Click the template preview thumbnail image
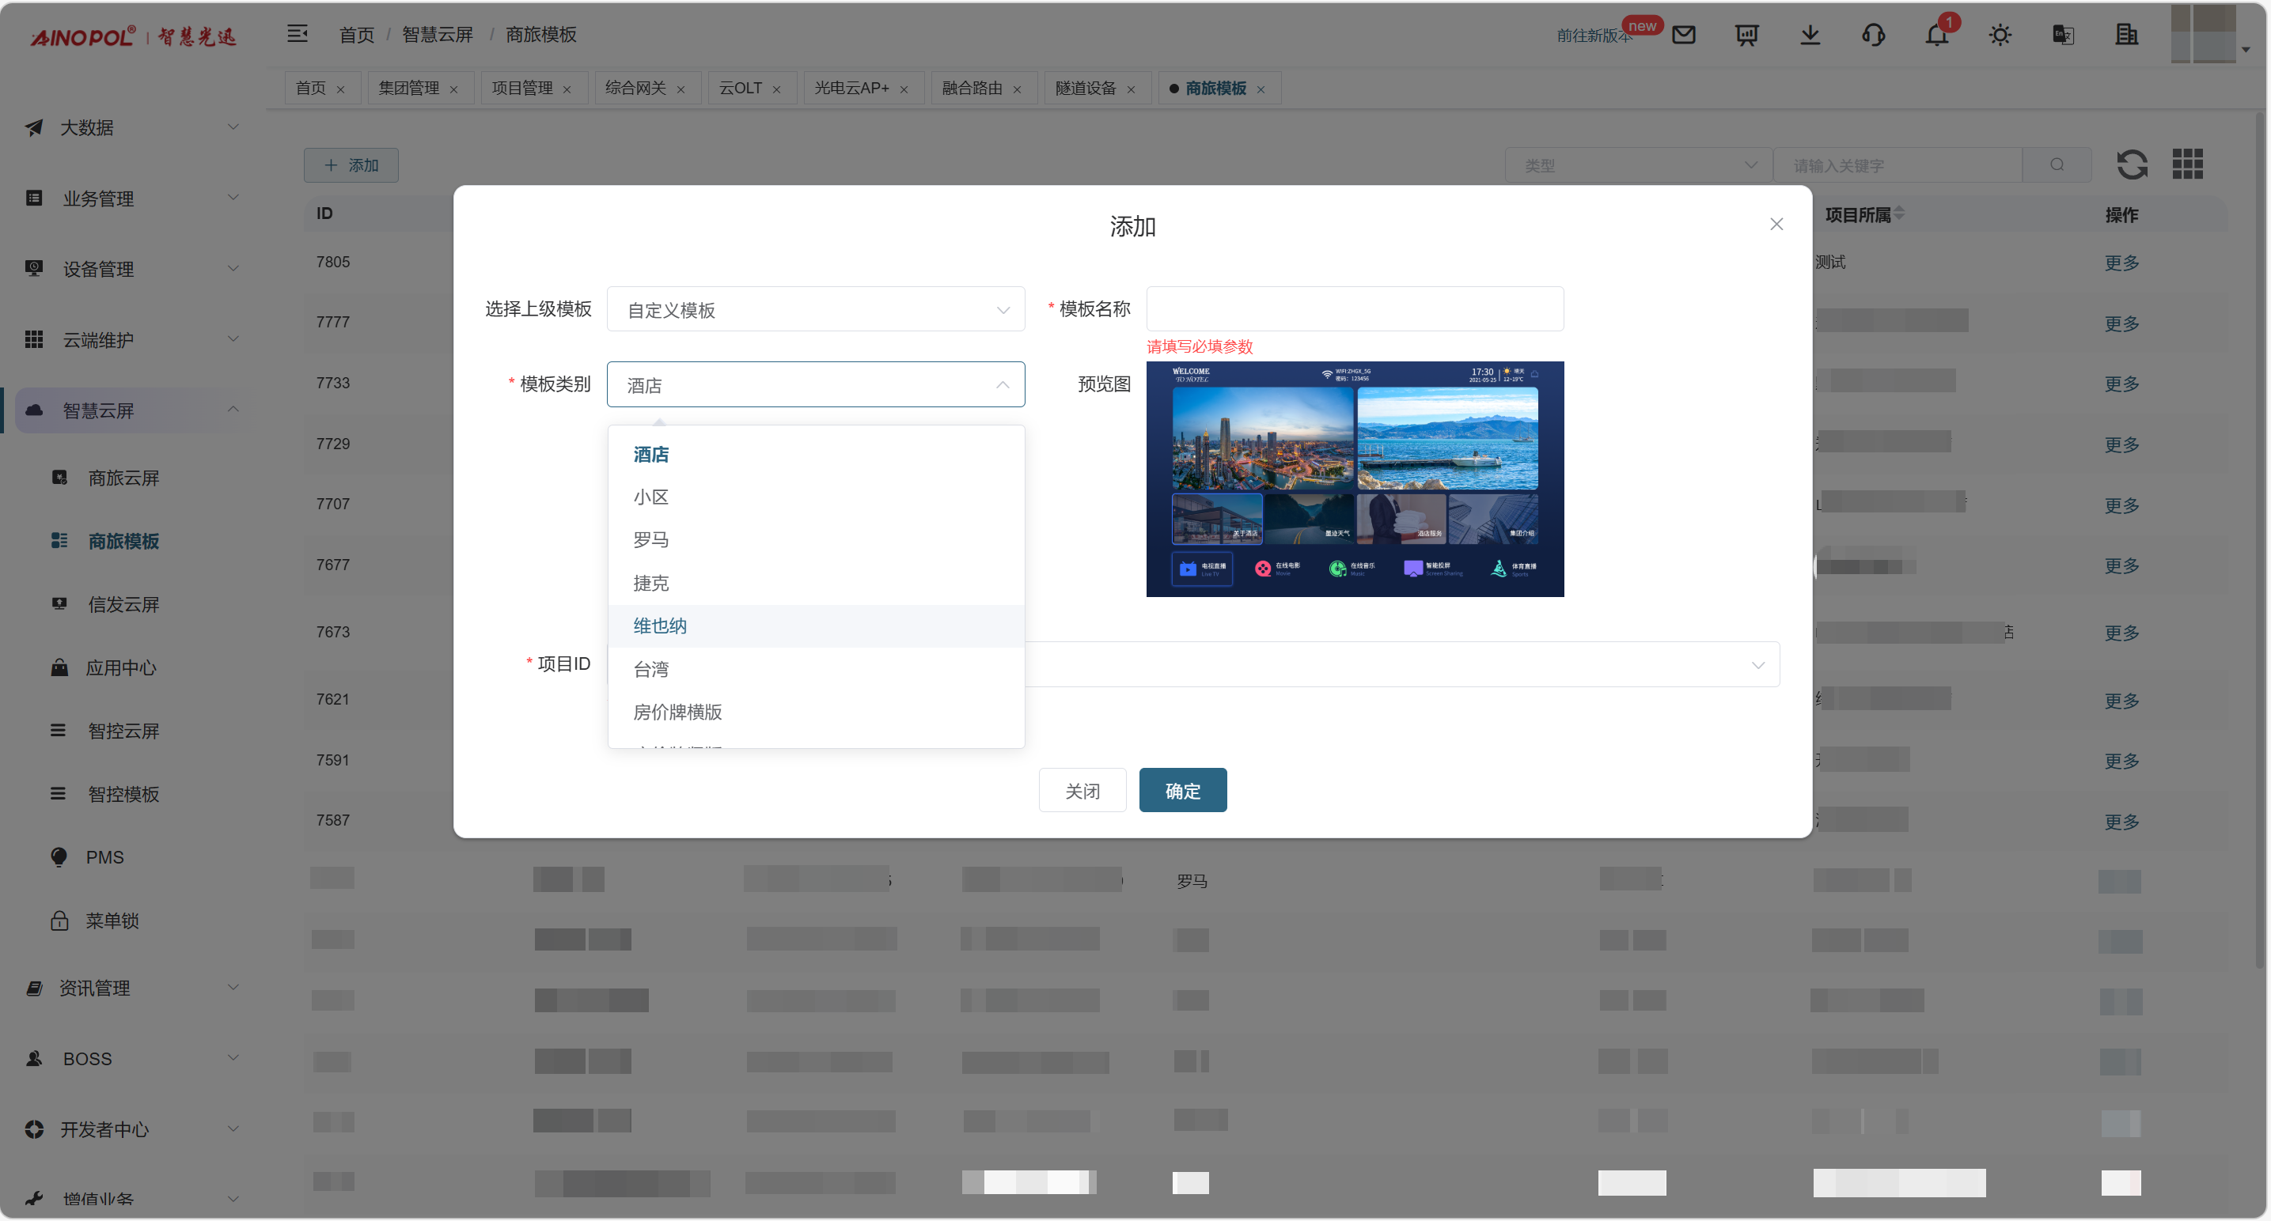The image size is (2271, 1221). point(1354,478)
